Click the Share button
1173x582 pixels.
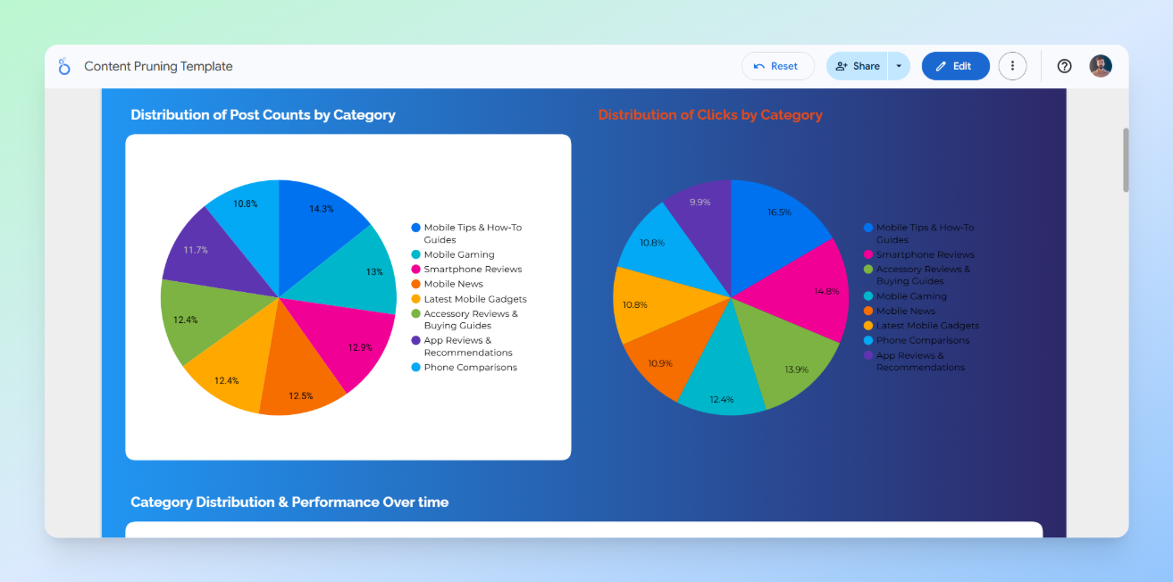coord(859,65)
